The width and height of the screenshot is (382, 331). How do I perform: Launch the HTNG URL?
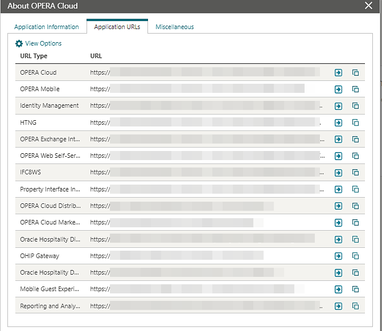tap(338, 122)
